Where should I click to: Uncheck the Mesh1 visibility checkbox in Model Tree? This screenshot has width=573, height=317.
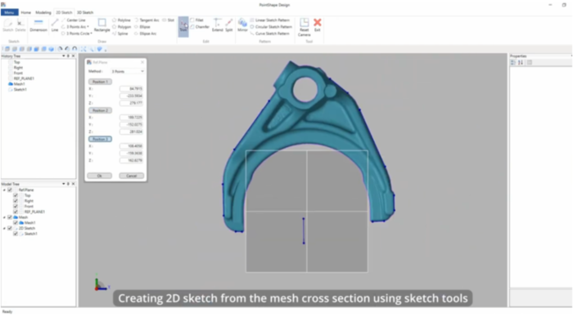click(16, 222)
